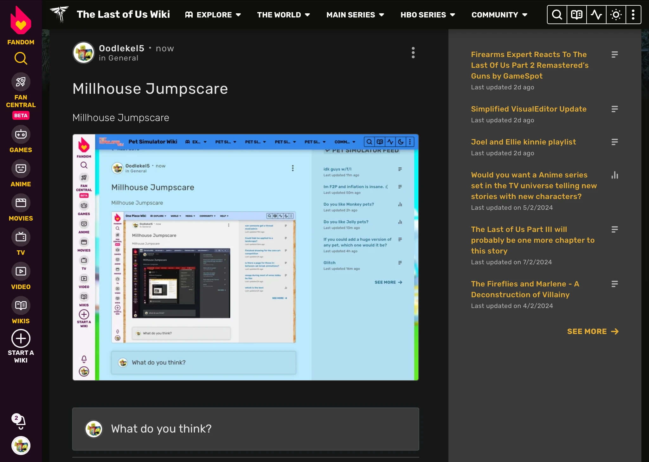Open the Millhouse Jumpscare screenshot image
The height and width of the screenshot is (462, 649).
(246, 257)
